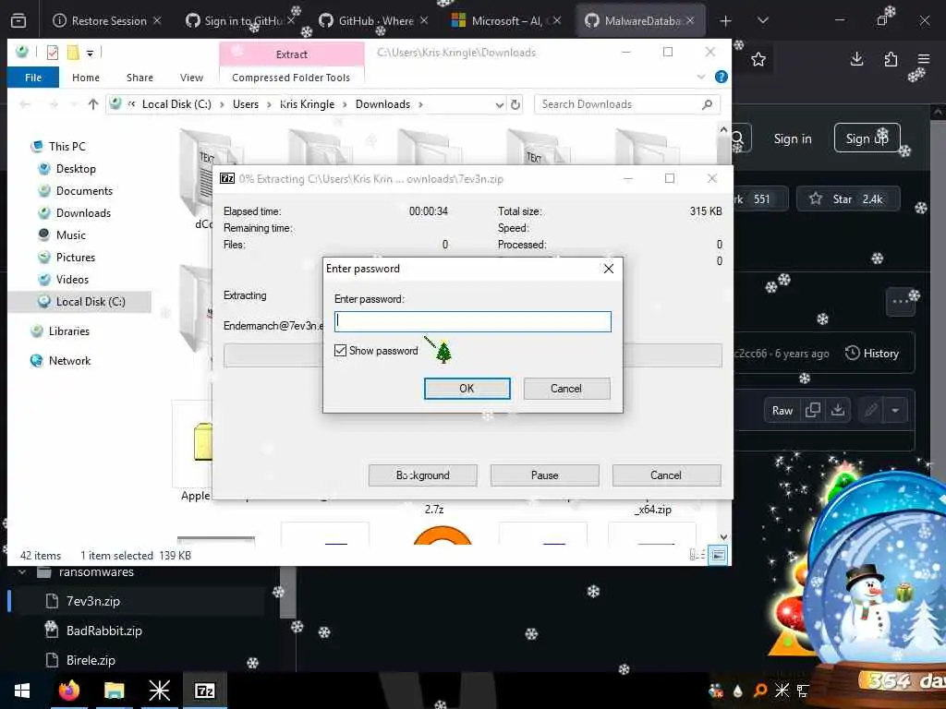Image resolution: width=946 pixels, height=709 pixels.
Task: Click the GitHub Sign up button
Action: point(867,138)
